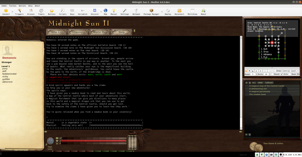
Task: Select 'A magical parchment' in the inventory
Action: pyautogui.click(x=259, y=91)
